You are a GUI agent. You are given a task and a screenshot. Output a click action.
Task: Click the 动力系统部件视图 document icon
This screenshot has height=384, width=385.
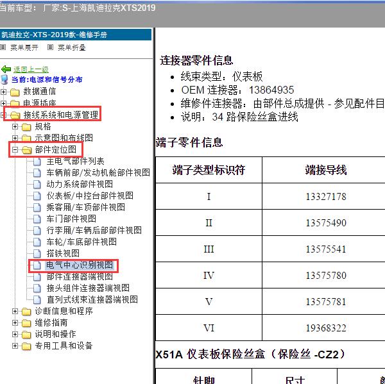[x=37, y=185]
